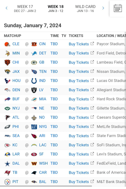Open the calendar date picker icon
This screenshot has height=189, width=126.
click(118, 8)
